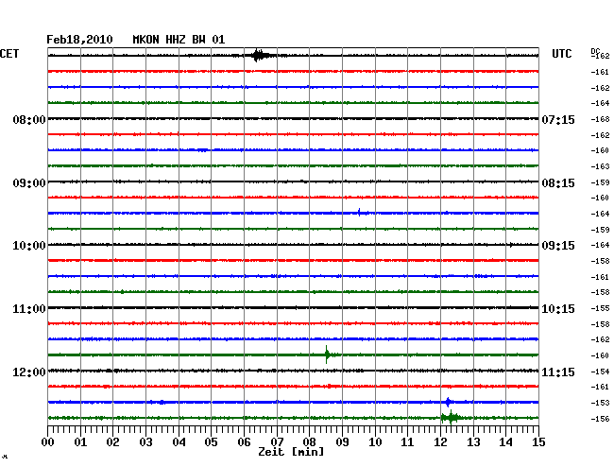Click the Zeit [min] axis title
Image resolution: width=614 pixels, height=467 pixels.
point(291,452)
